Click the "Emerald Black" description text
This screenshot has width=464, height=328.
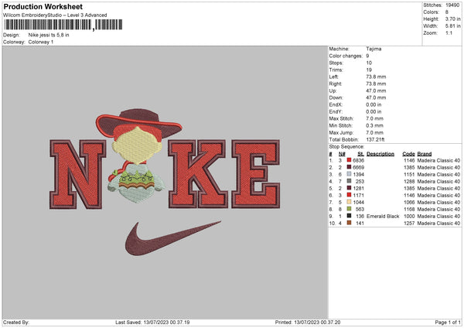click(x=383, y=216)
